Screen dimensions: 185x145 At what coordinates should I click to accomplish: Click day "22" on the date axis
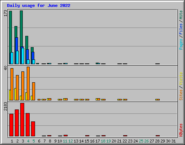[125, 141]
